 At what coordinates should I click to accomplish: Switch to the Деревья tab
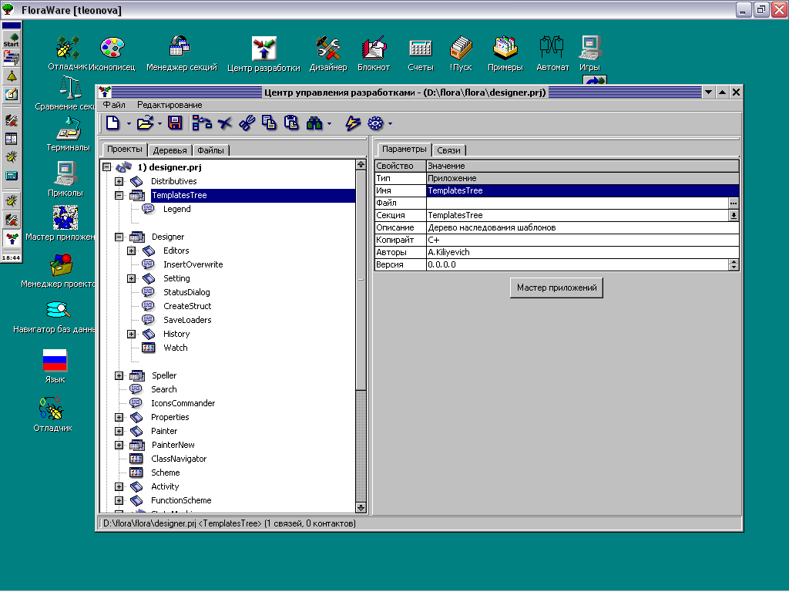click(169, 150)
